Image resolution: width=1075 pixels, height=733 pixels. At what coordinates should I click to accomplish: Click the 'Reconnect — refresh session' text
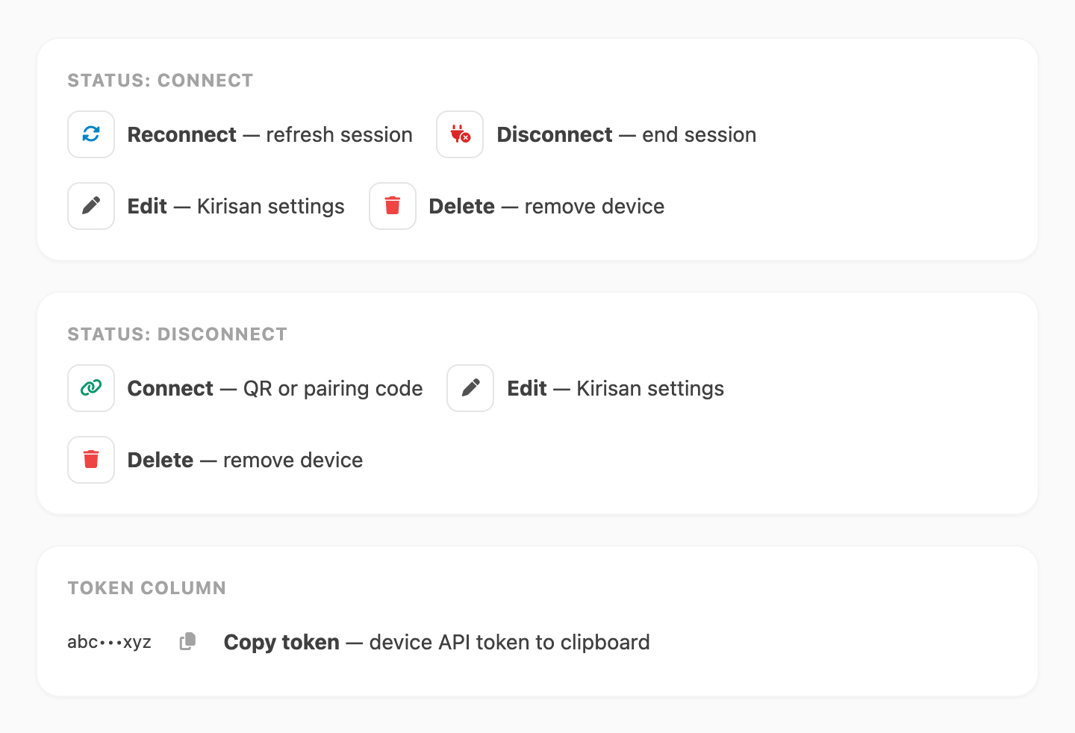pos(270,134)
